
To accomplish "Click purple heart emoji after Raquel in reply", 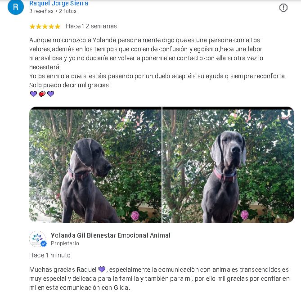I will pos(102,270).
